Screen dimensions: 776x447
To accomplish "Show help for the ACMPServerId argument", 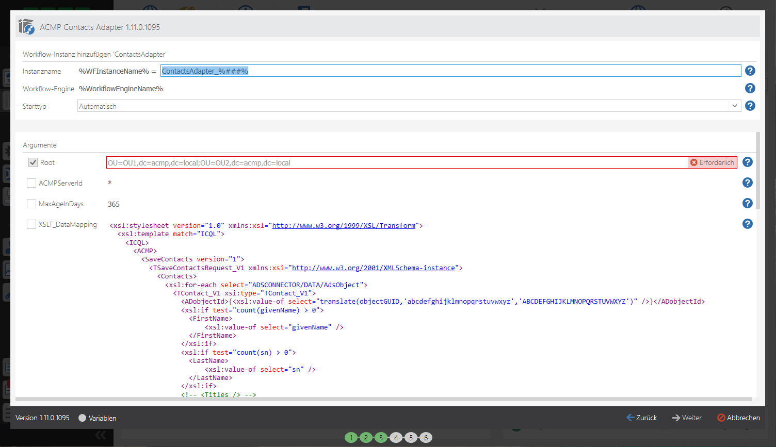I will (748, 183).
